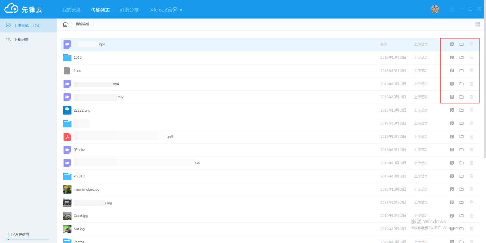
Task: View file details for 22222.png
Action: tap(452, 110)
